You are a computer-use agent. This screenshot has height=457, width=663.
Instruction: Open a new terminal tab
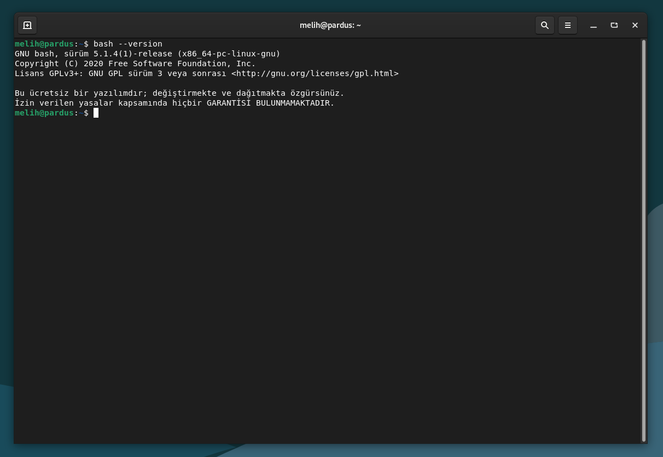pos(27,25)
